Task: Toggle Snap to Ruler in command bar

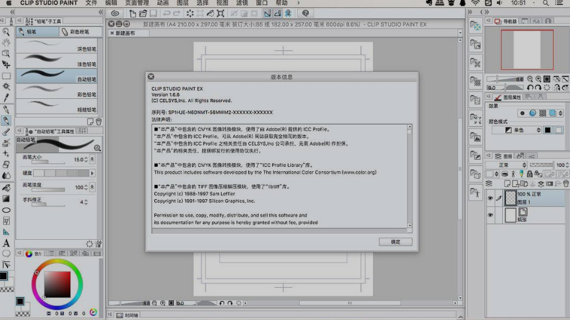Action: coord(268,14)
